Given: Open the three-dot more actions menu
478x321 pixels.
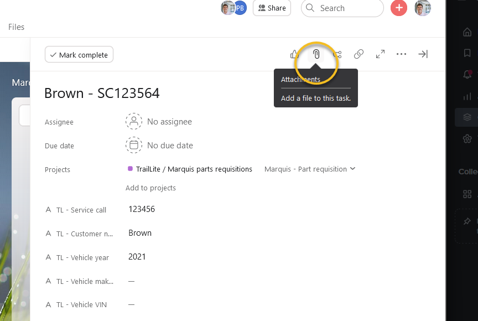Looking at the screenshot, I should click(x=401, y=54).
